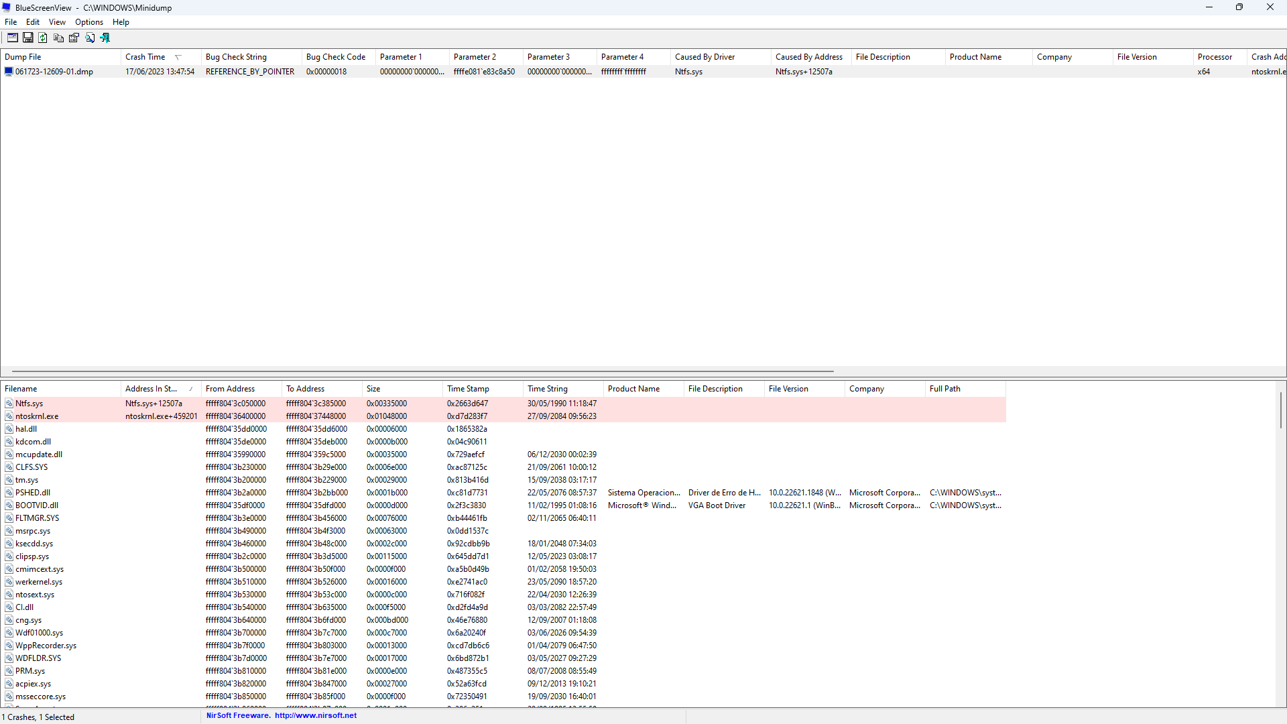Click the mcupdate.dll file icon

click(9, 455)
